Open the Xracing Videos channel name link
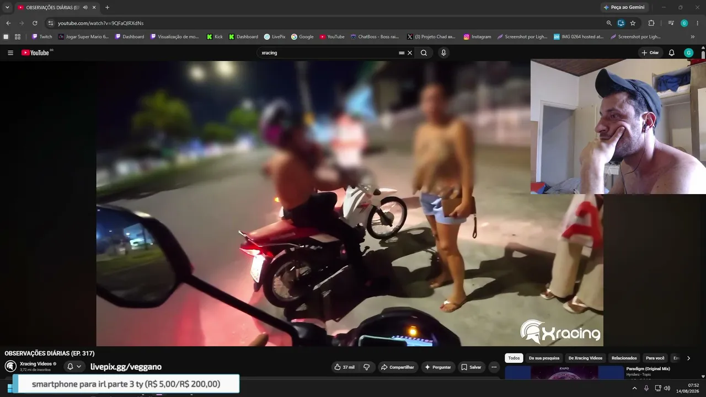This screenshot has width=706, height=397. tap(36, 364)
